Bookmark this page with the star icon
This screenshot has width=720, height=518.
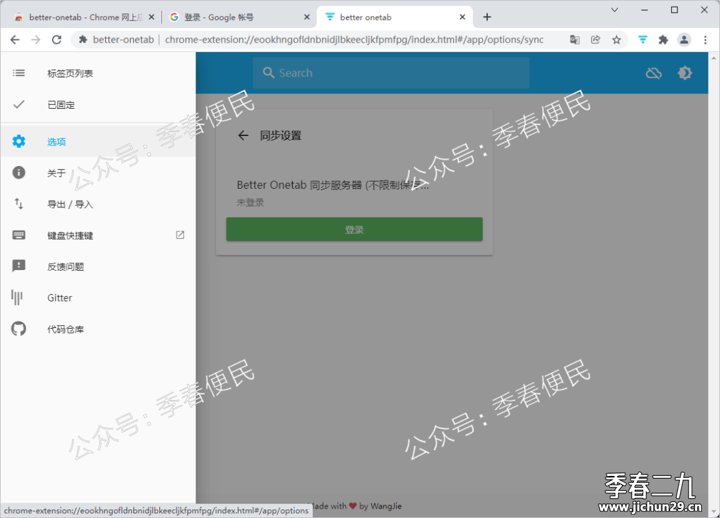pyautogui.click(x=616, y=40)
